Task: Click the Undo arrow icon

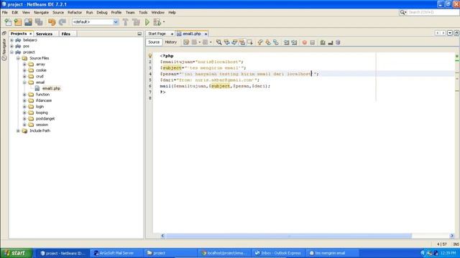Action: point(52,22)
